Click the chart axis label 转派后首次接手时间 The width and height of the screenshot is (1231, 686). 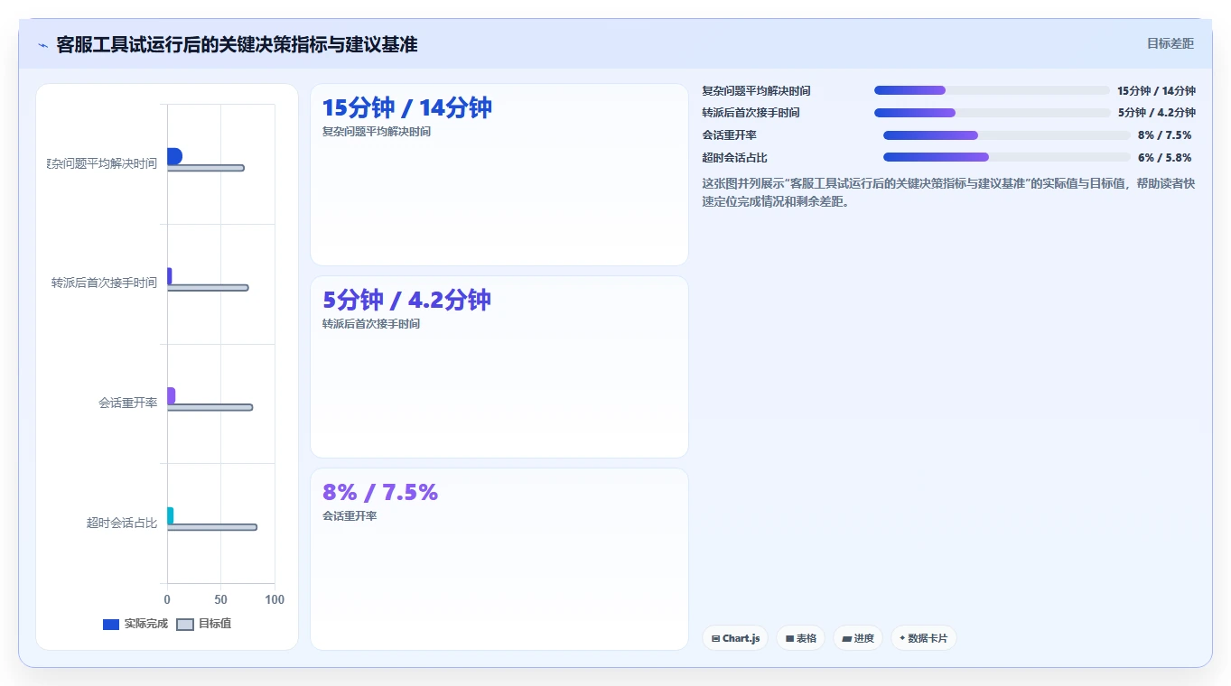pyautogui.click(x=104, y=283)
